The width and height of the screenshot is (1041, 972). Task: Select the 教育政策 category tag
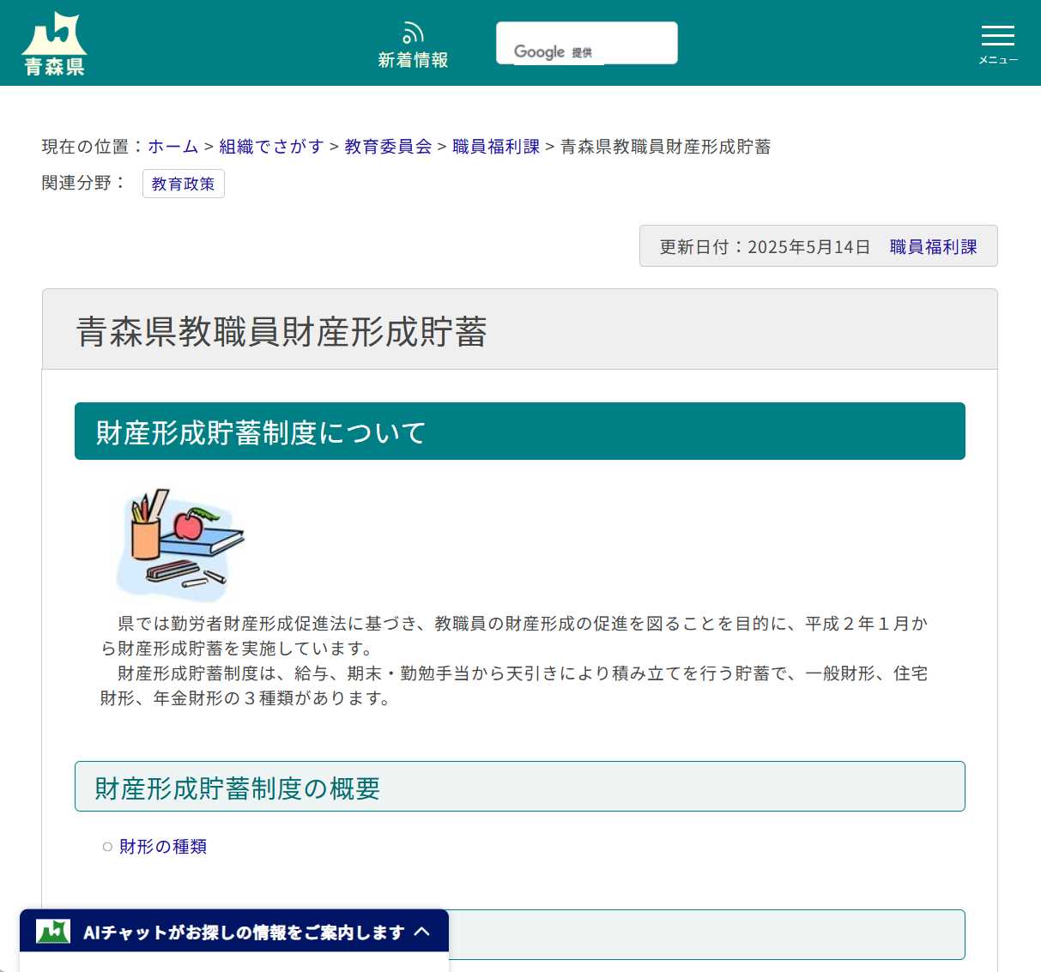[183, 183]
